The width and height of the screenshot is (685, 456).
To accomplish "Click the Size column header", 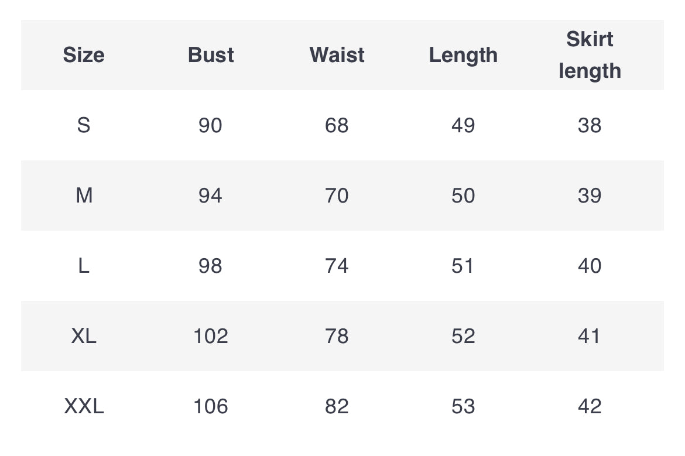I will coord(84,55).
